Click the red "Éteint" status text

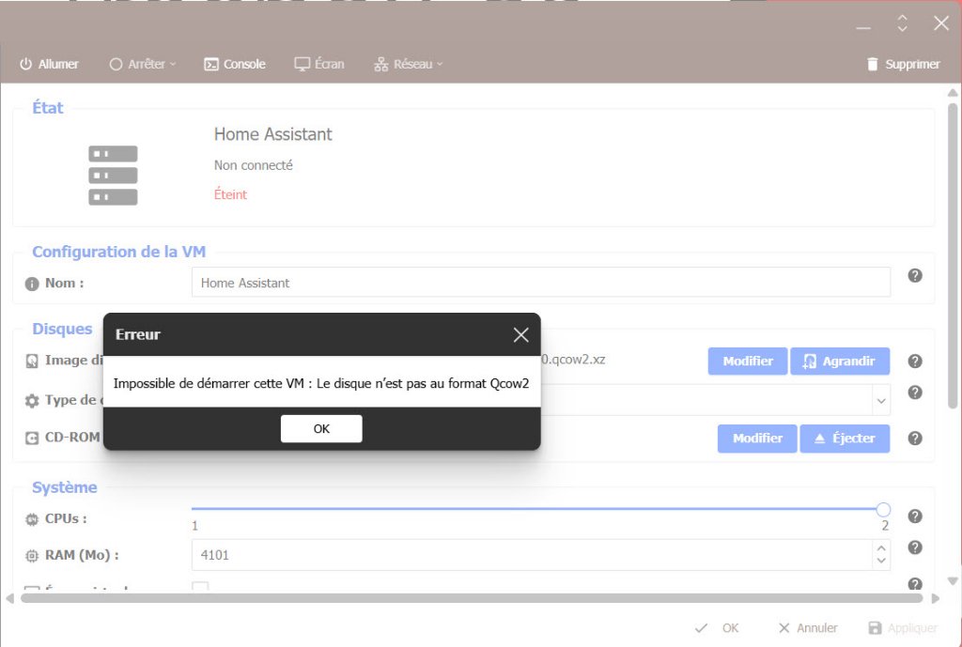click(230, 193)
